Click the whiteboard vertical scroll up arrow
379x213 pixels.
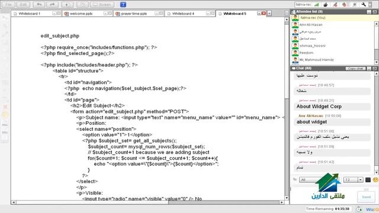(287, 20)
